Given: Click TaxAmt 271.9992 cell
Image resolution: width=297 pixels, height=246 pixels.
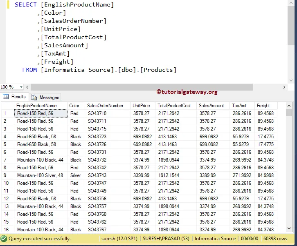Looking at the screenshot, I should [x=242, y=175].
